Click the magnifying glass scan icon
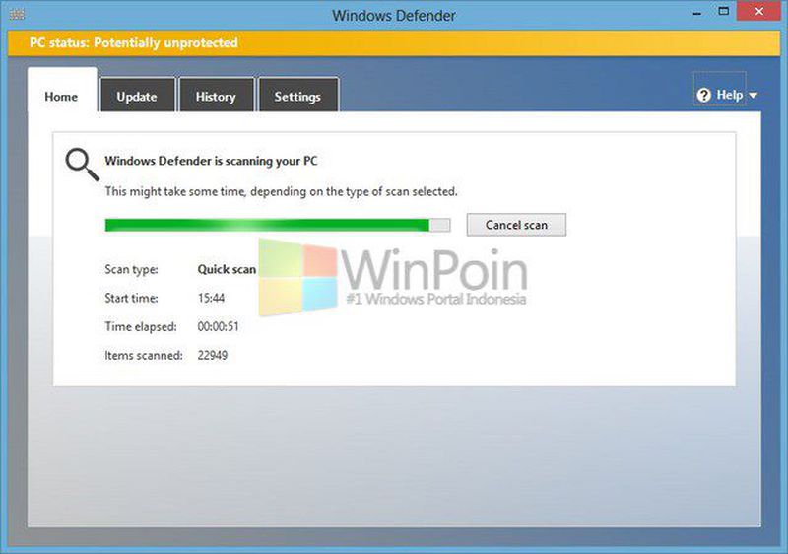Image resolution: width=788 pixels, height=554 pixels. pyautogui.click(x=82, y=164)
